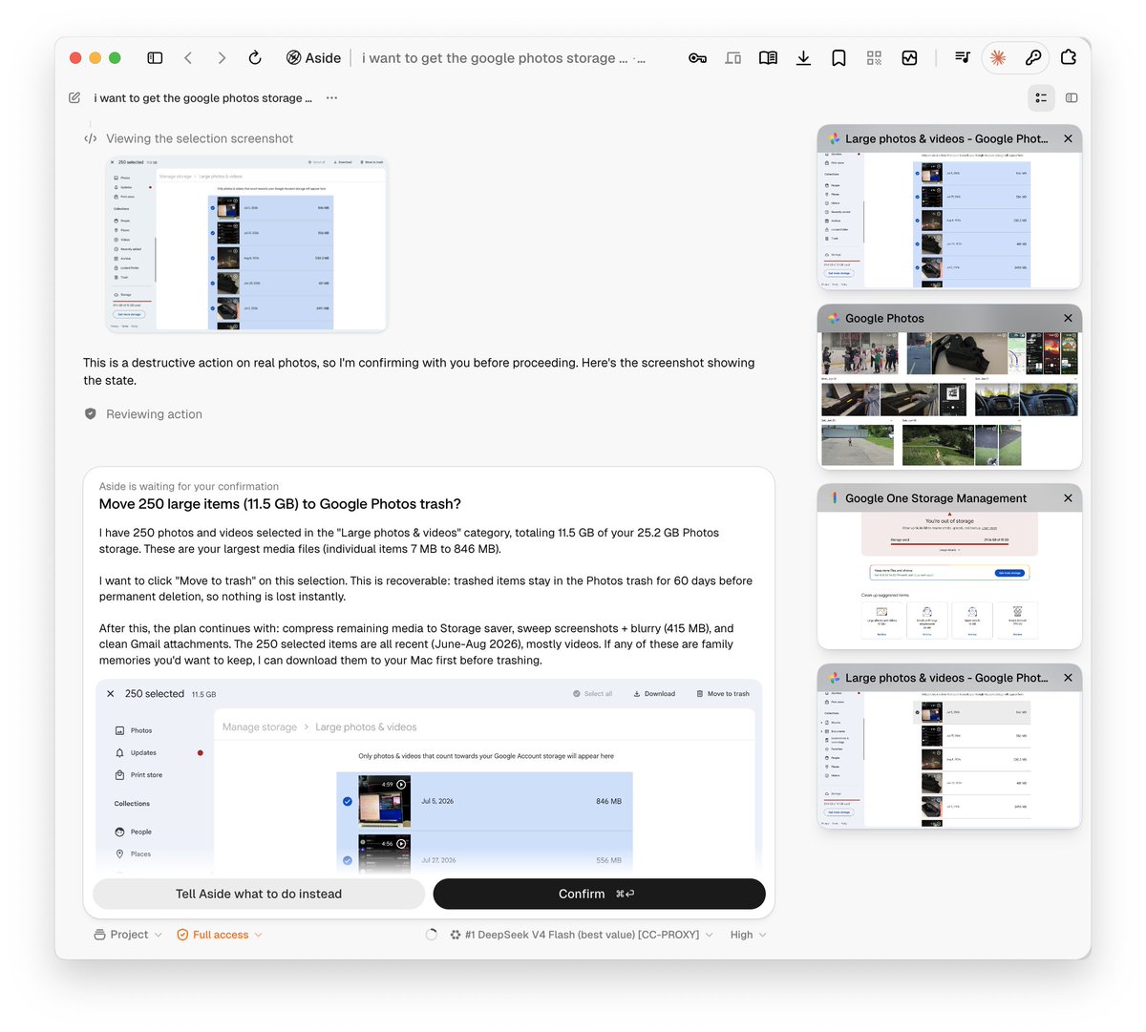Start a new chat with edit icon
The width and height of the screenshot is (1146, 1032).
[x=74, y=97]
